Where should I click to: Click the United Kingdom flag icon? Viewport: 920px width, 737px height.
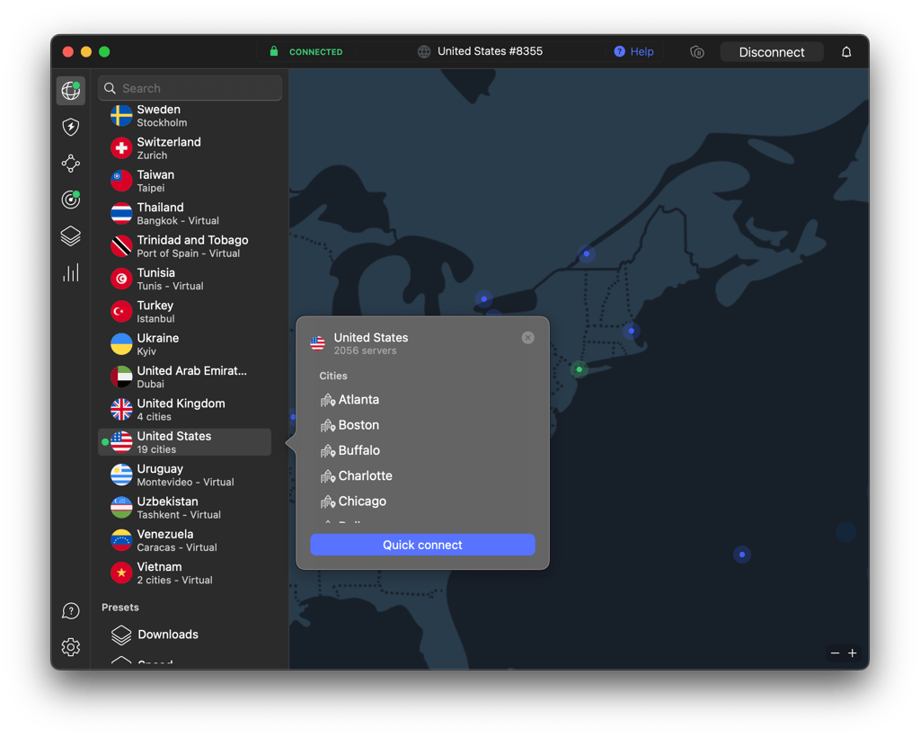(x=121, y=410)
